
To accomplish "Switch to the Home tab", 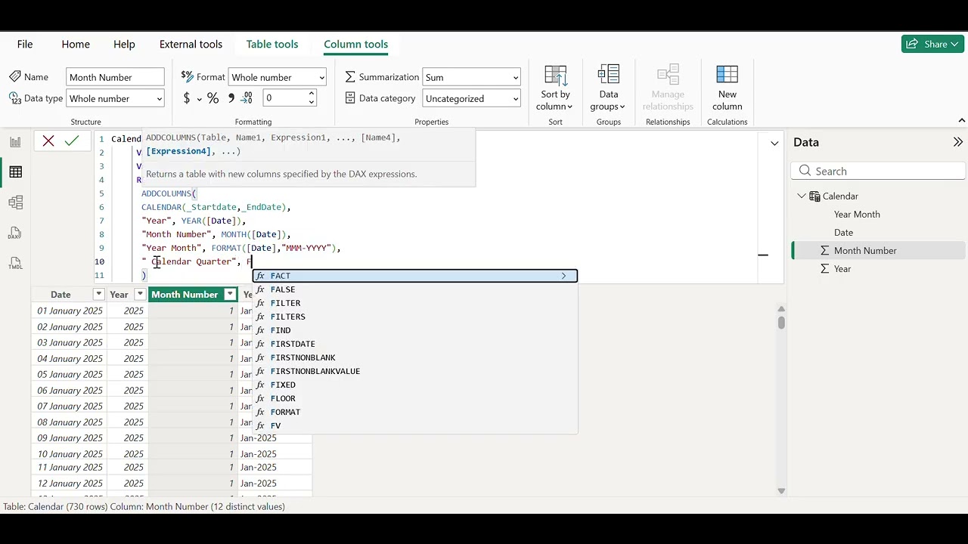I will 76,44.
